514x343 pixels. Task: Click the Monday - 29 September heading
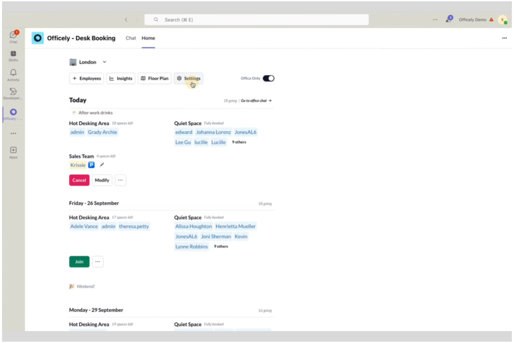[96, 310]
